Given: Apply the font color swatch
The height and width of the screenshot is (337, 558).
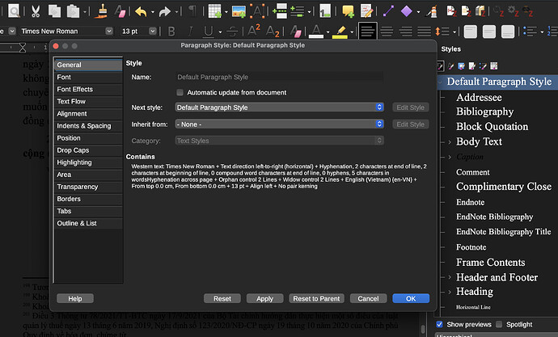Looking at the screenshot, I should 316,32.
